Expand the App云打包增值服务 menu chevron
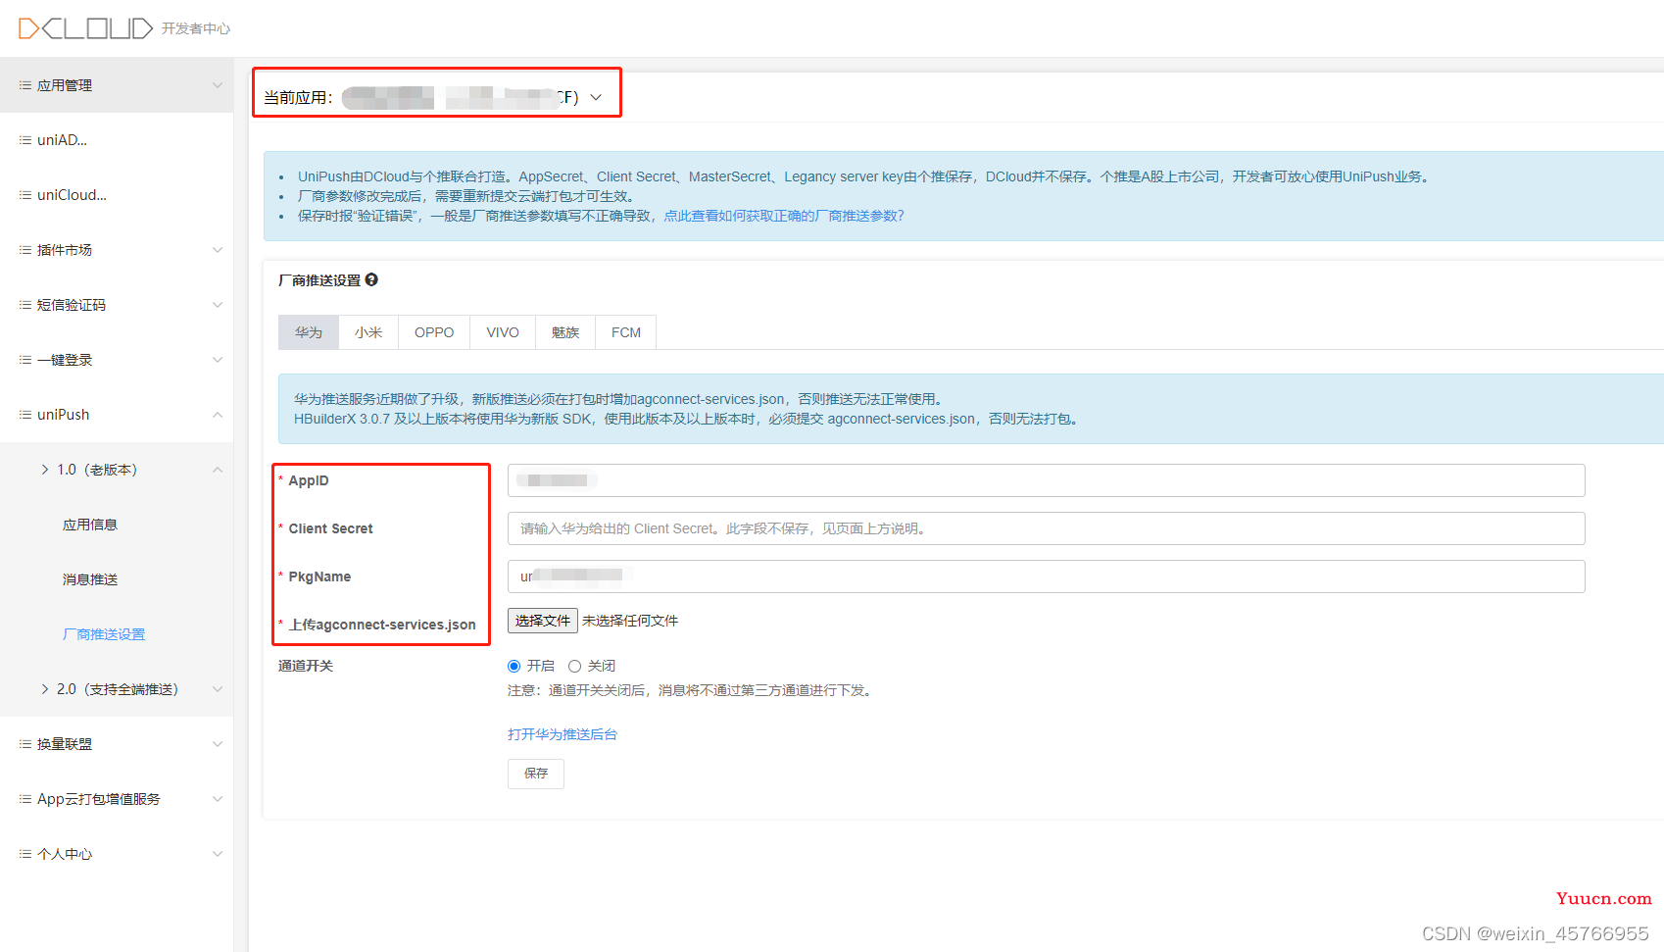Viewport: 1664px width, 952px height. [218, 799]
